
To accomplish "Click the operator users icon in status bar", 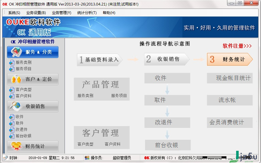I will point(87,158).
